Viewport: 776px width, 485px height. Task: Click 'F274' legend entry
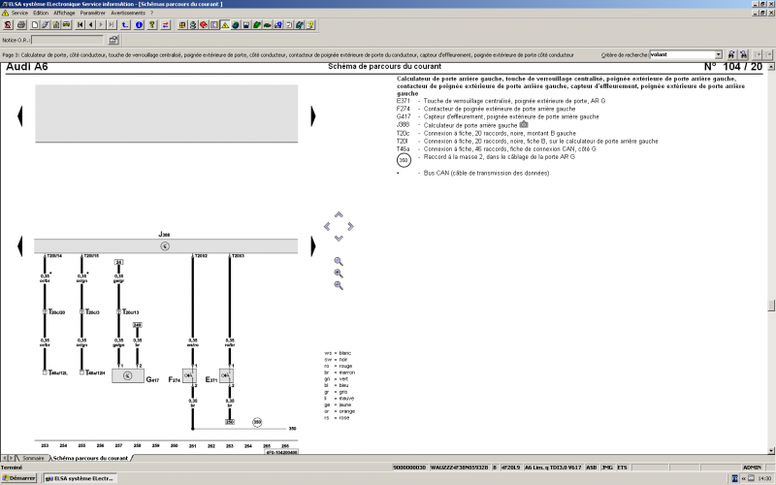tap(404, 109)
